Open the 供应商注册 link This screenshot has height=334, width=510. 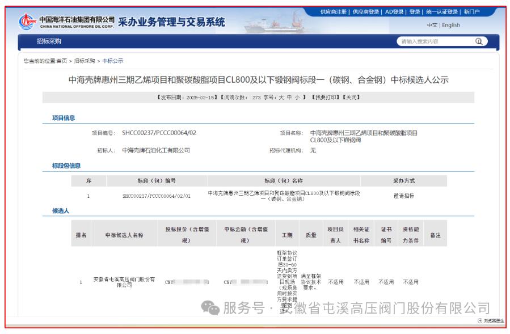tap(334, 12)
